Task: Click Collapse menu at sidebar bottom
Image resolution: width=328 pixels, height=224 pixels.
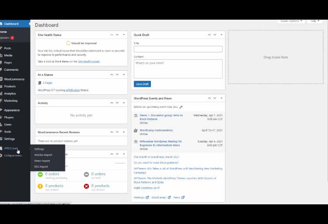Action: click(x=13, y=155)
